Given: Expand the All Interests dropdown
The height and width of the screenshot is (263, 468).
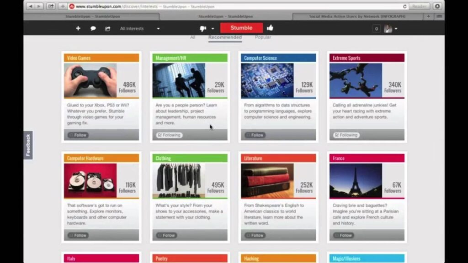Looking at the screenshot, I should point(139,28).
